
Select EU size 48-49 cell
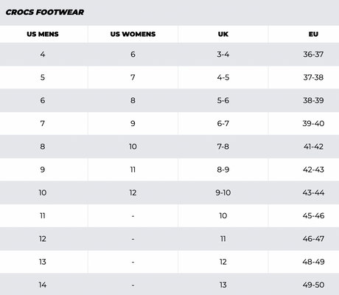pyautogui.click(x=313, y=262)
